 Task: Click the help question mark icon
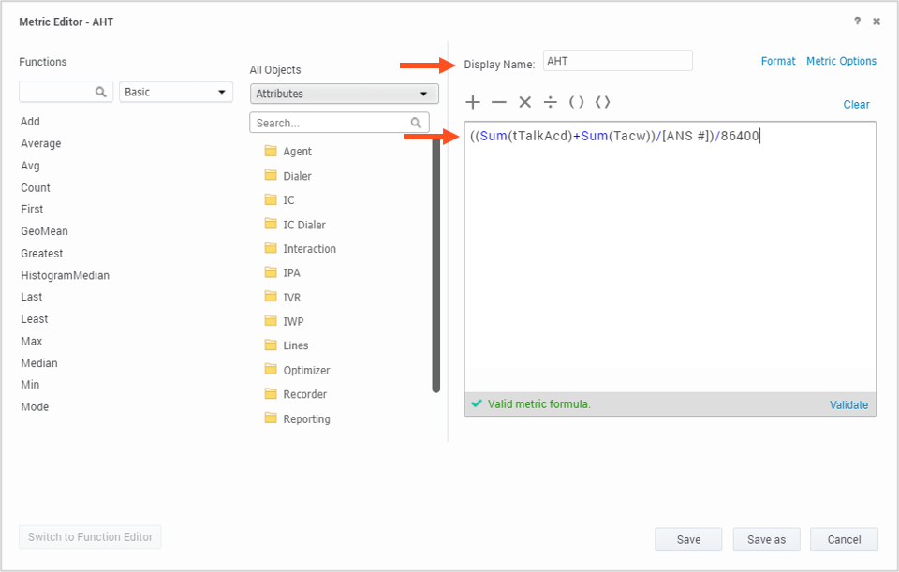pos(857,22)
